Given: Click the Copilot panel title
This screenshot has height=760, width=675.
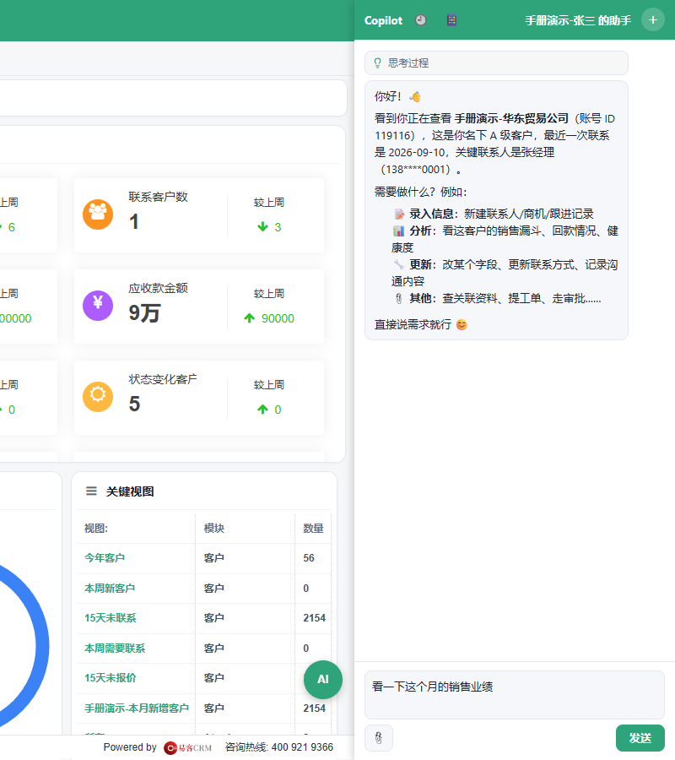Looking at the screenshot, I should click(x=383, y=20).
